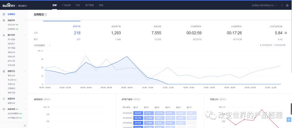The image size is (292, 128).
Task: Collapse the 定制分析 sidebar section
Action: click(x=25, y=20)
